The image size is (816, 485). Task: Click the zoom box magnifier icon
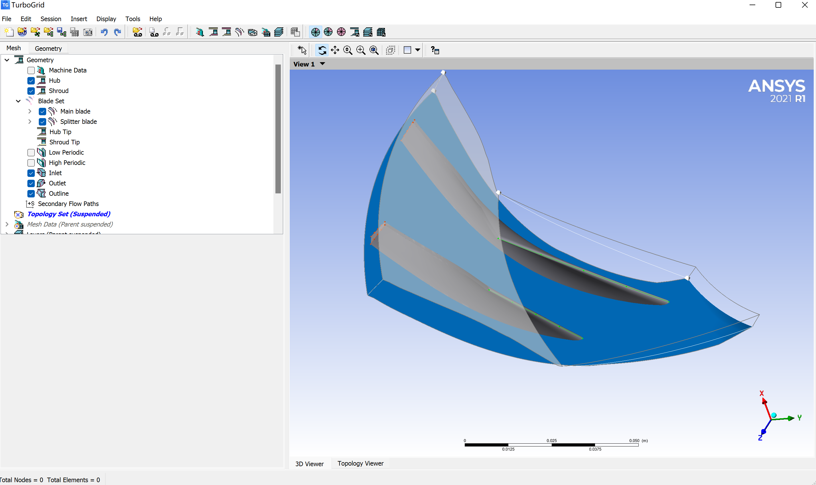361,50
